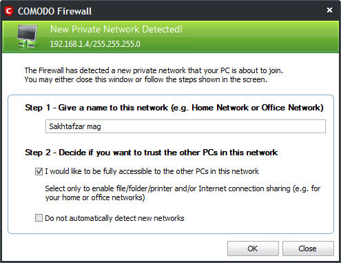341x263 pixels.
Task: Click the Step 1 heading text
Action: pos(174,108)
